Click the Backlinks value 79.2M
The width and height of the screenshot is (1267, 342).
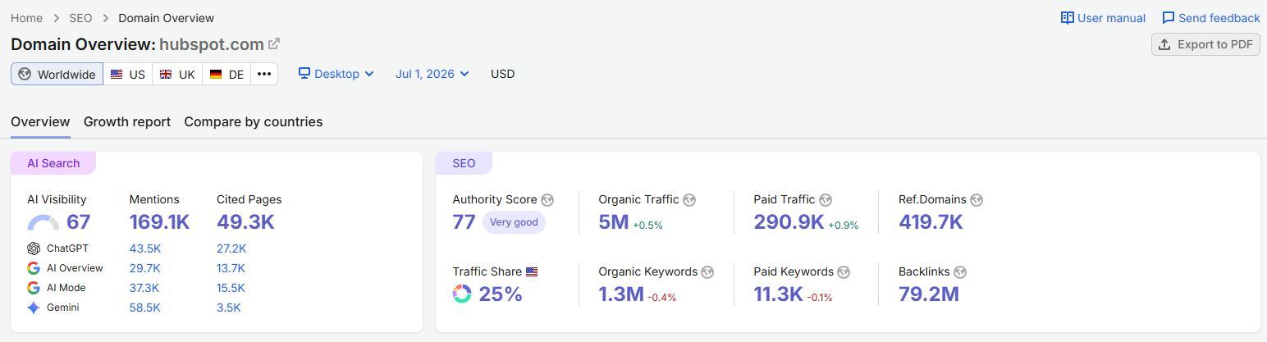coord(929,294)
